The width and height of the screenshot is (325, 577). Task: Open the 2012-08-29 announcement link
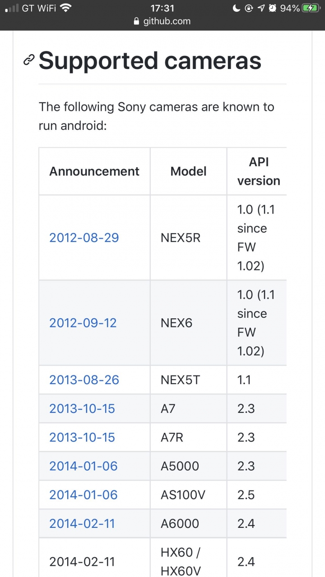point(84,238)
